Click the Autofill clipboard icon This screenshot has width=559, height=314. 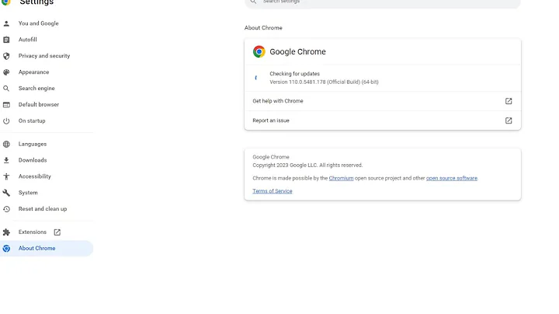pos(6,40)
